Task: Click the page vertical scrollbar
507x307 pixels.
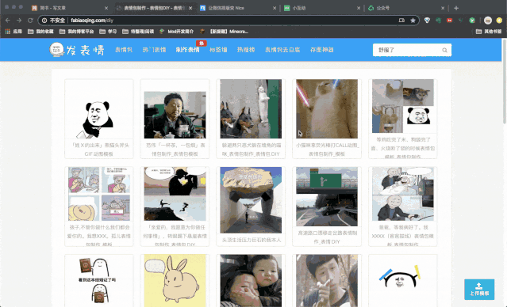Action: click(504, 81)
